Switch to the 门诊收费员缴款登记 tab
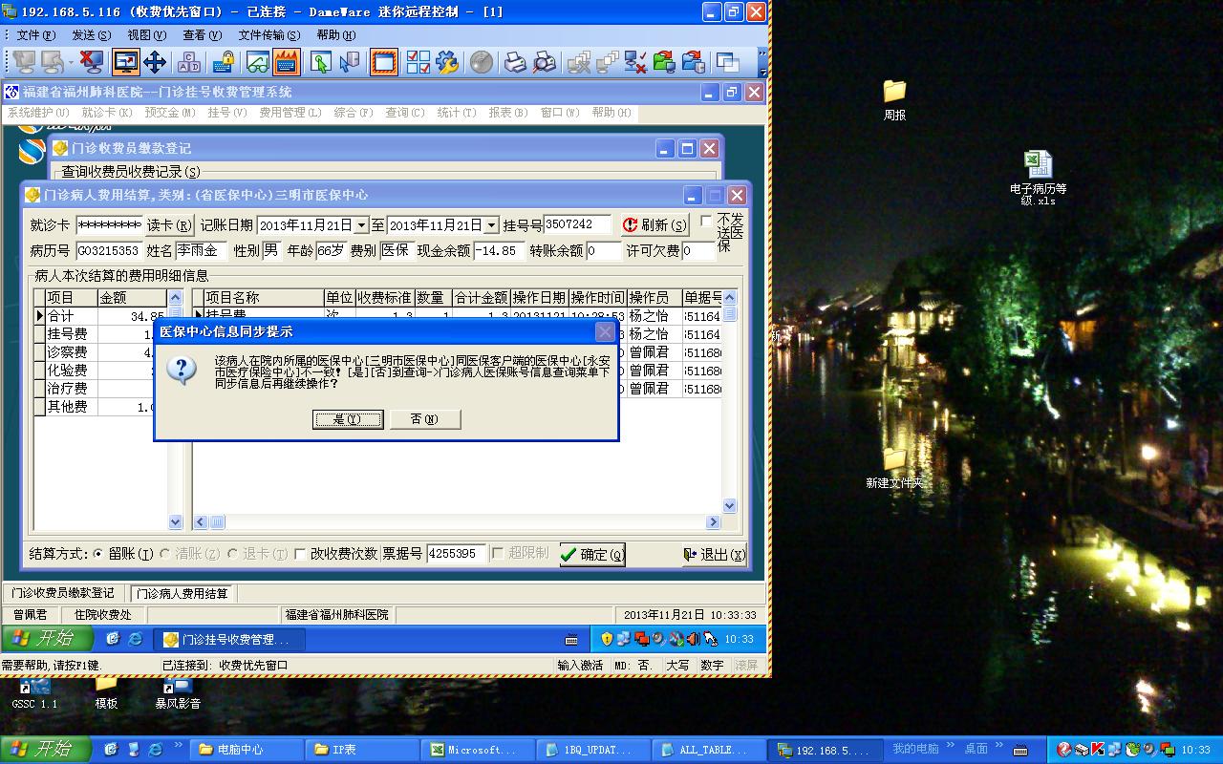 click(x=63, y=593)
